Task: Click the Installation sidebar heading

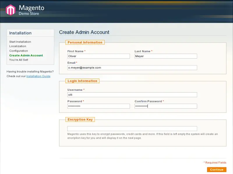Action: (x=20, y=33)
